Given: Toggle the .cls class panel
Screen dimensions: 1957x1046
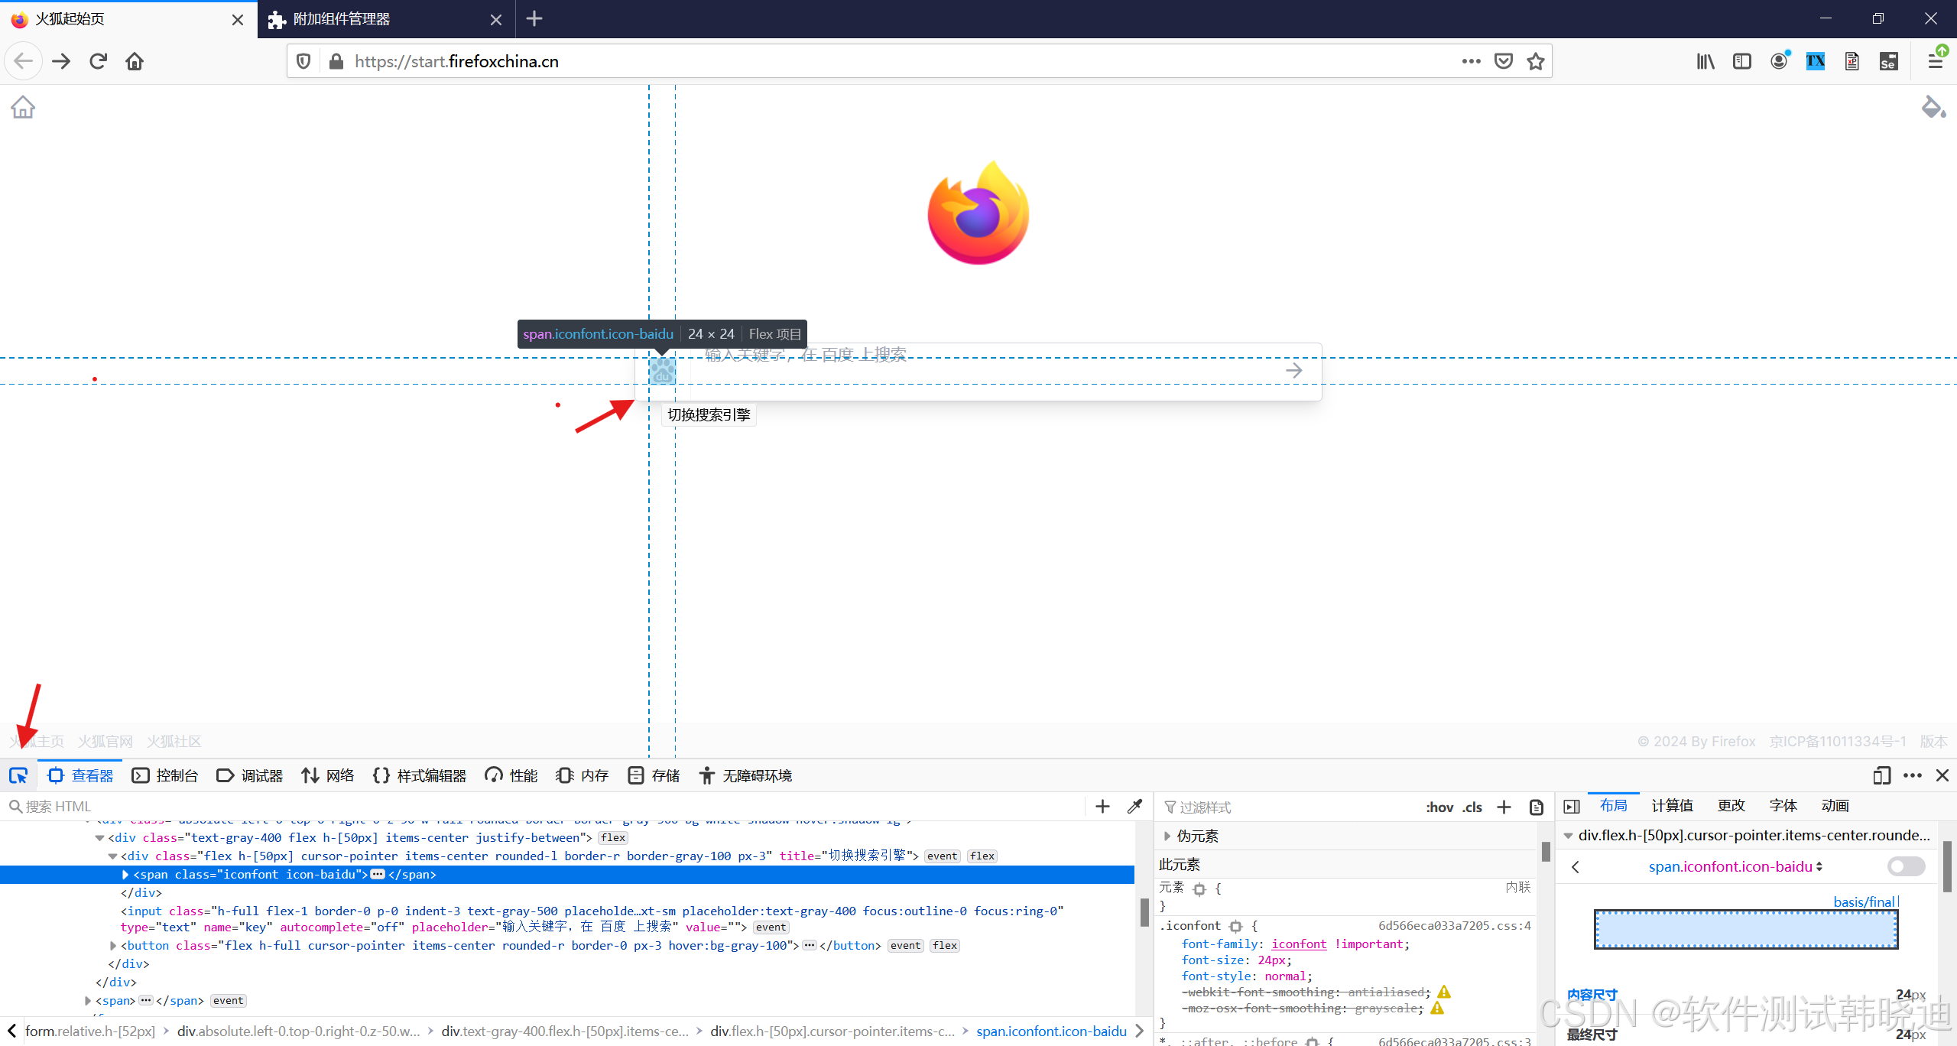Looking at the screenshot, I should coord(1472,807).
